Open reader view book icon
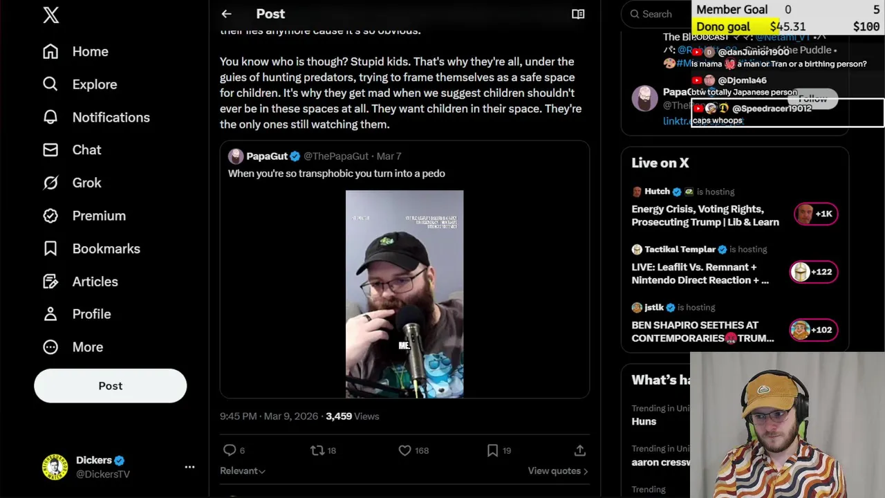 [578, 14]
